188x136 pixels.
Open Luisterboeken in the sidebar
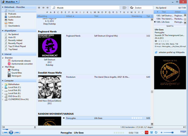[x=14, y=17]
